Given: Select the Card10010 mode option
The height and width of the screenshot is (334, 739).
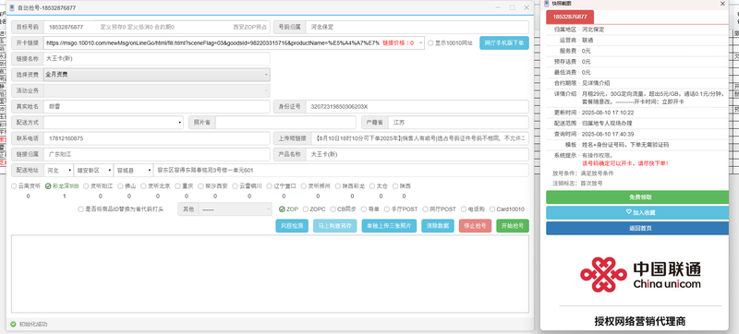Looking at the screenshot, I should [x=492, y=209].
